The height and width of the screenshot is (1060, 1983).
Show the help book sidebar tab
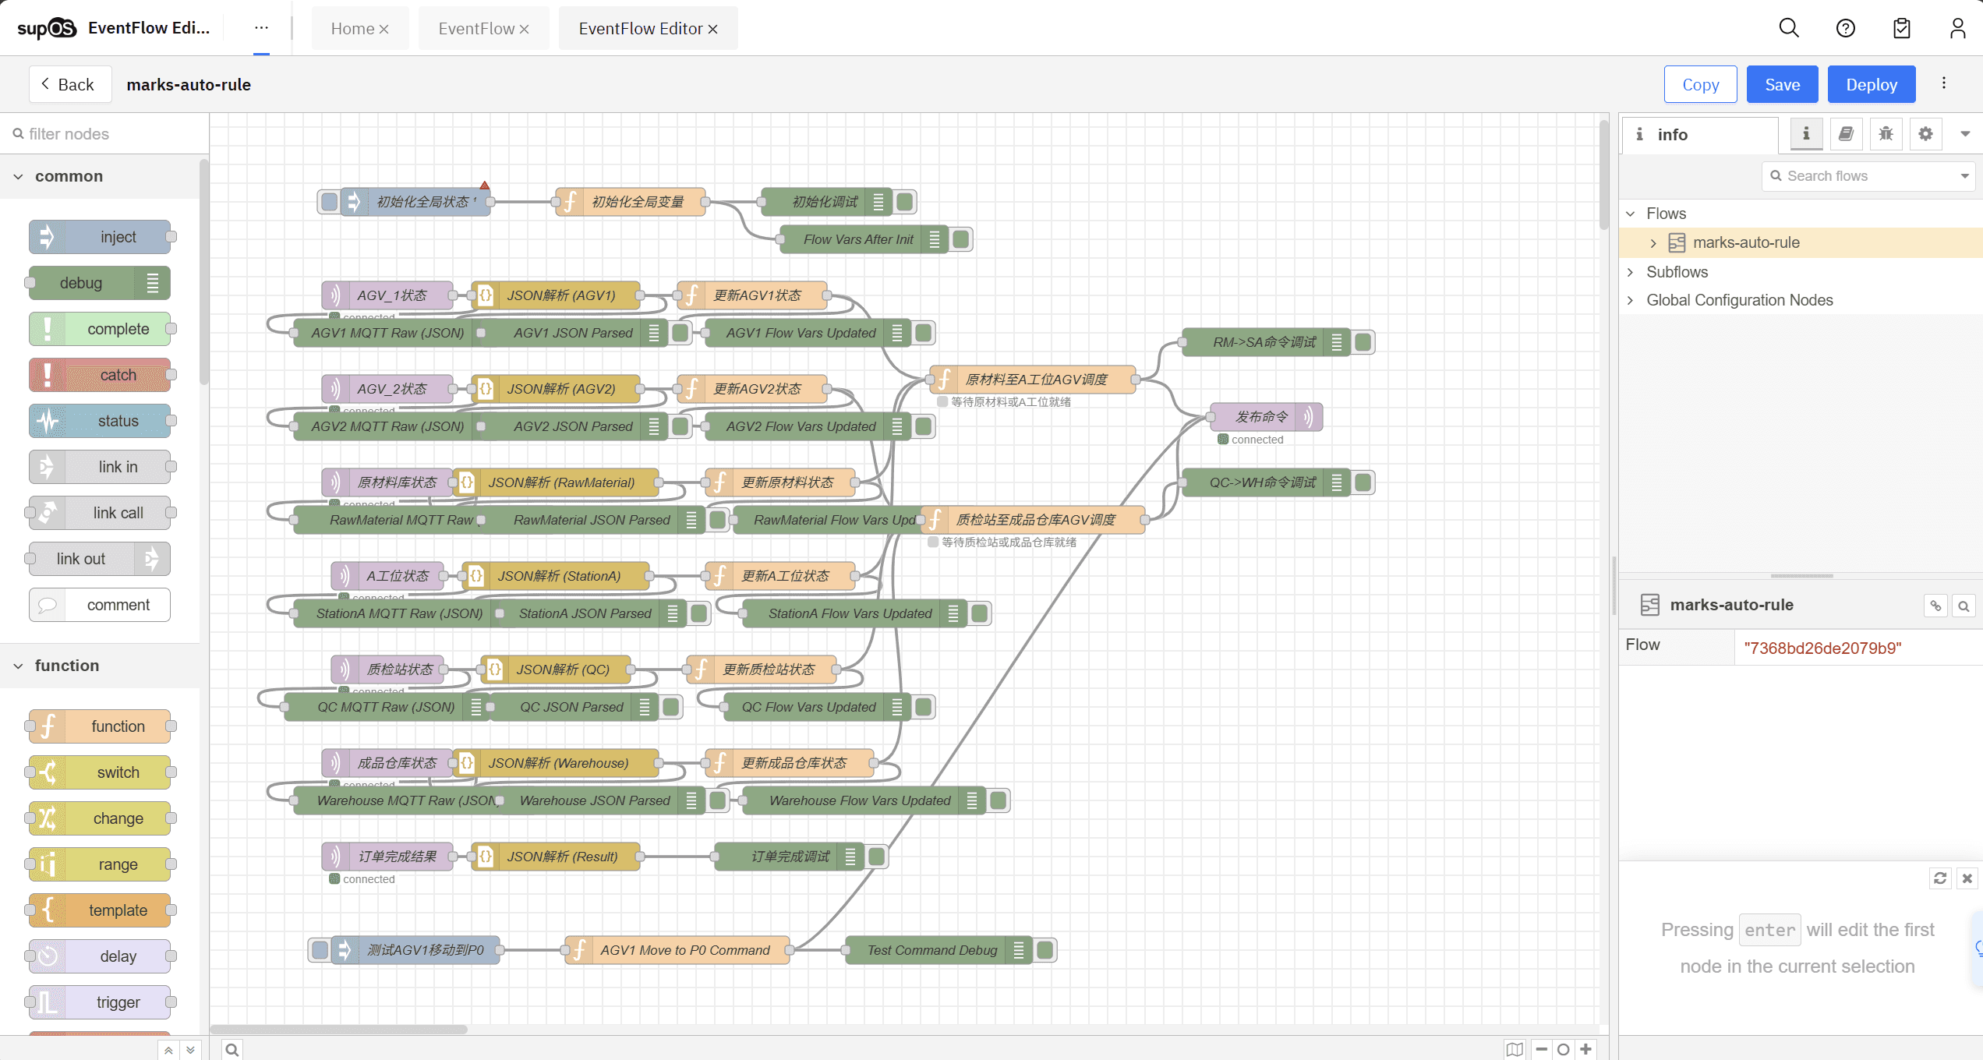click(1846, 134)
